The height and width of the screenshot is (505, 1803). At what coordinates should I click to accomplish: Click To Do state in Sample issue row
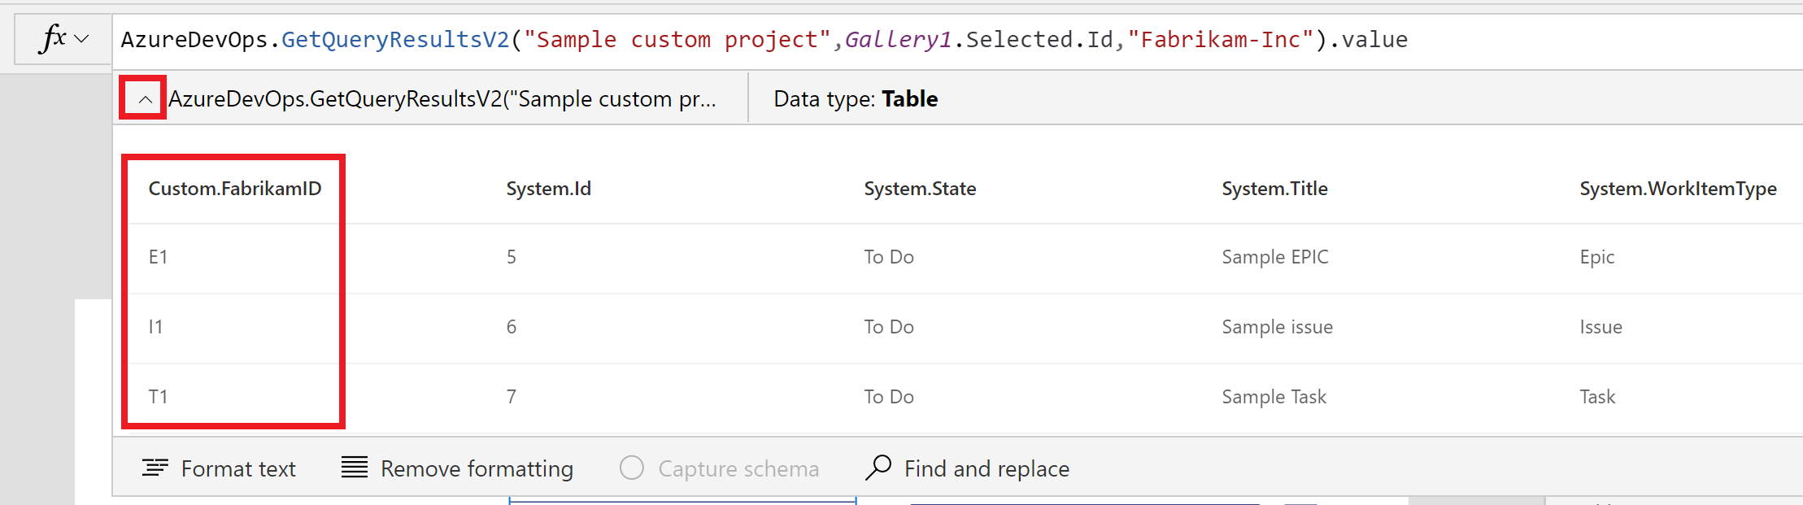click(889, 327)
